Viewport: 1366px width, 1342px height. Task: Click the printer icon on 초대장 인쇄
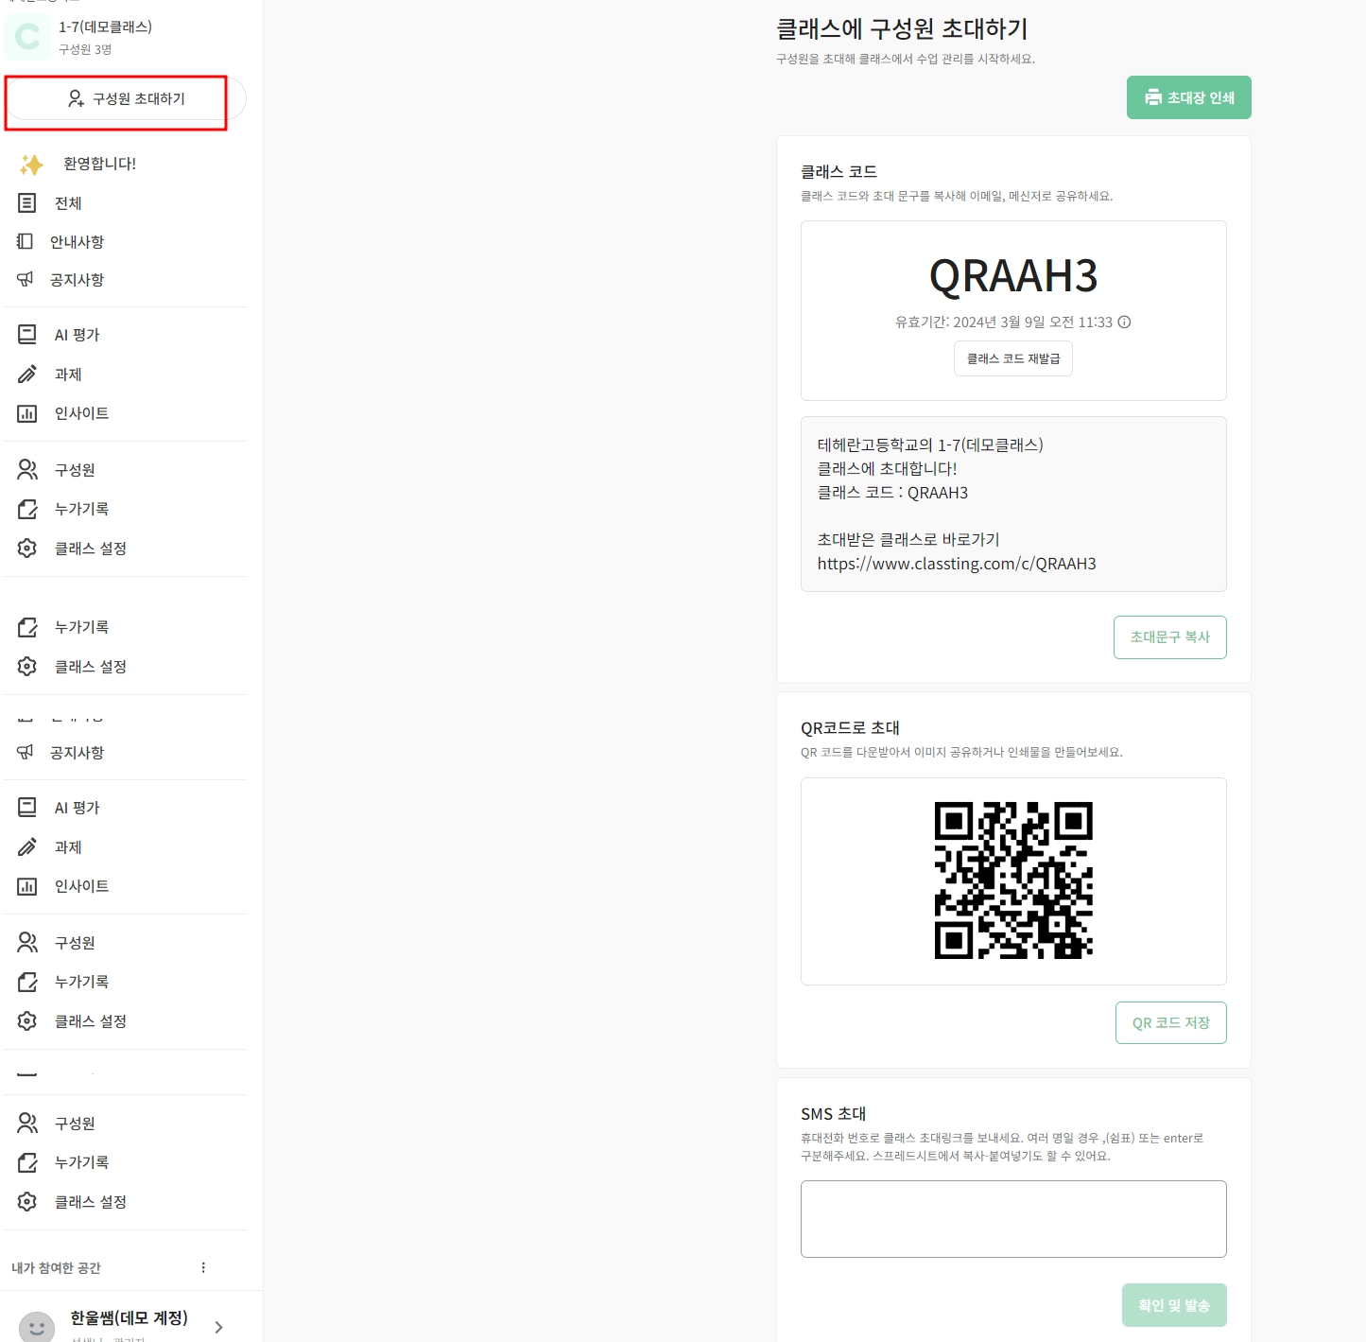tap(1153, 97)
